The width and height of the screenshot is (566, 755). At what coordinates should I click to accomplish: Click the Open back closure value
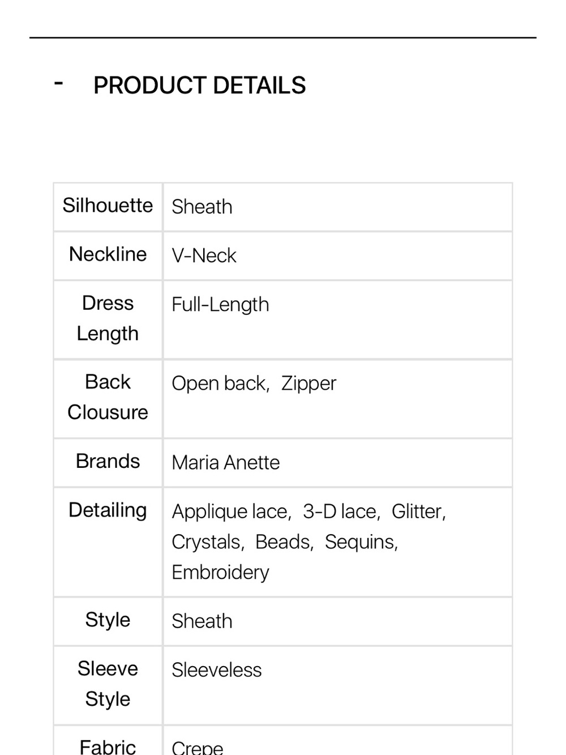(x=219, y=383)
